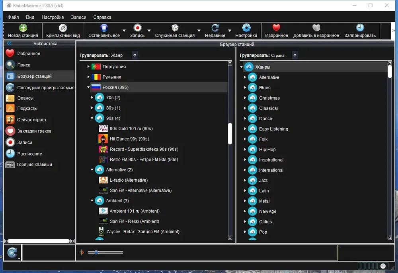
Task: Click Запланировать clock icon
Action: (360, 28)
